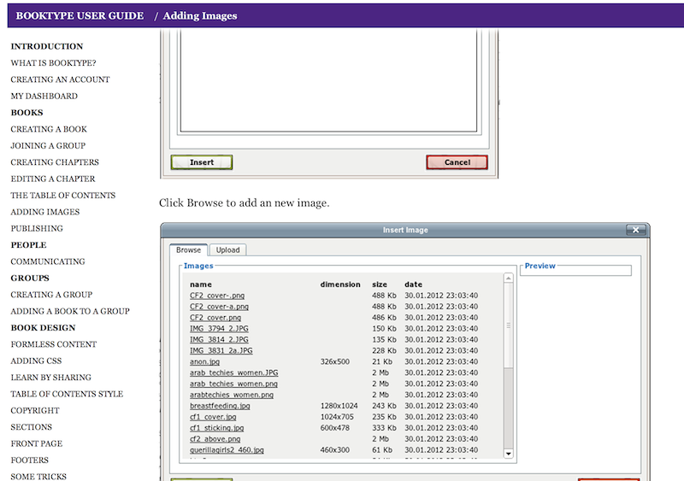Switch to the Browse tab
Image resolution: width=684 pixels, height=481 pixels.
point(188,249)
